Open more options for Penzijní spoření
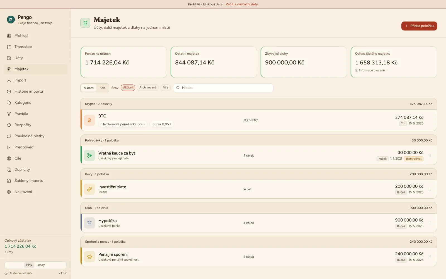This screenshot has width=446, height=279. (x=430, y=257)
